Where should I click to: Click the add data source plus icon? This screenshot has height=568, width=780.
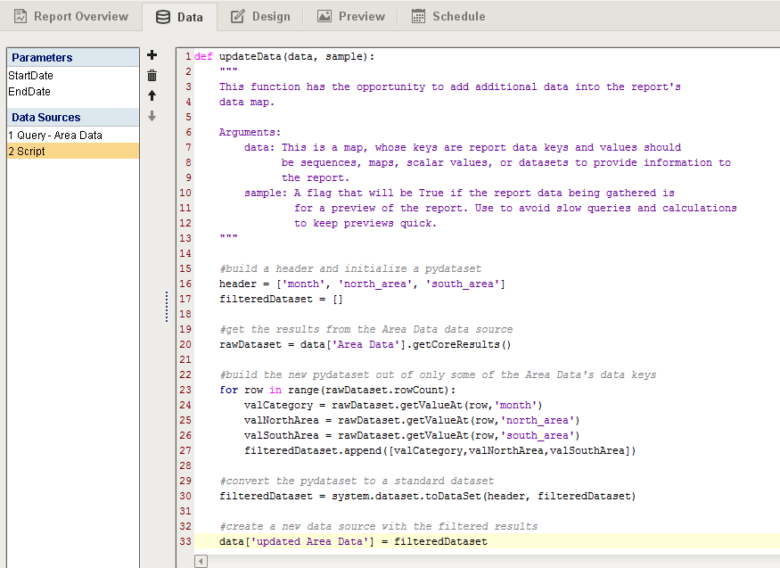(152, 55)
